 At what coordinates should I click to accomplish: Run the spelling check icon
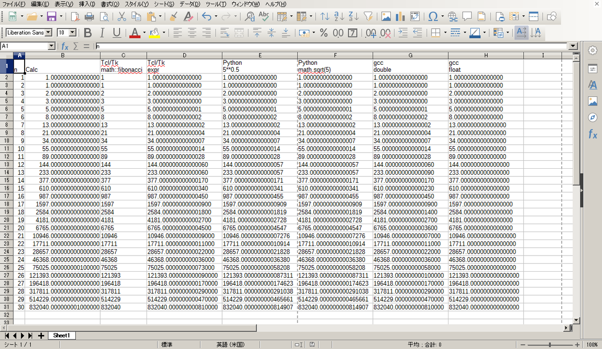264,17
